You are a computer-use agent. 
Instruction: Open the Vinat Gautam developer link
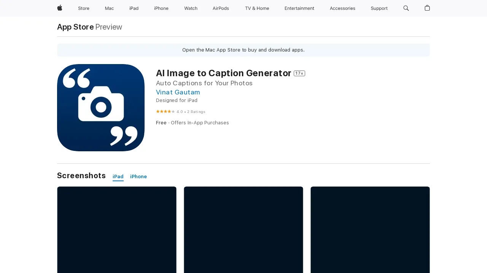tap(178, 92)
